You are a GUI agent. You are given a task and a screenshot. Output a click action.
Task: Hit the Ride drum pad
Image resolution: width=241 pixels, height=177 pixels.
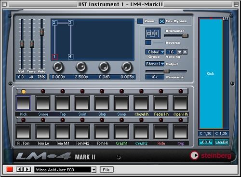pyautogui.click(x=161, y=132)
